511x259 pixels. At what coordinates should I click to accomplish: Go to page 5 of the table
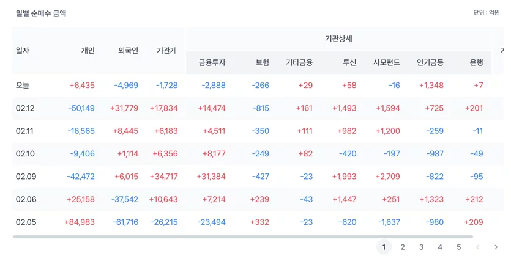coord(458,247)
